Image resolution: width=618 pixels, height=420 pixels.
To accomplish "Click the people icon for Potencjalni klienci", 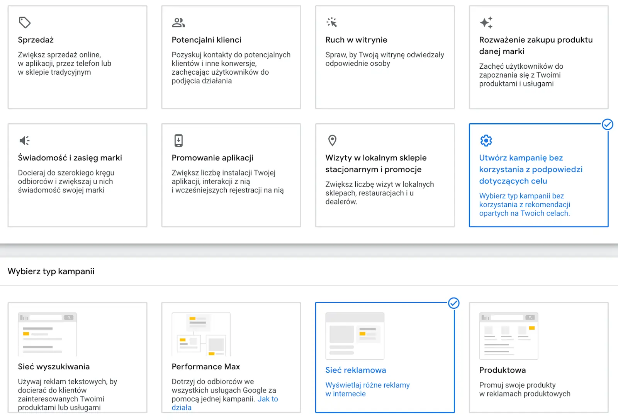I will pyautogui.click(x=178, y=22).
